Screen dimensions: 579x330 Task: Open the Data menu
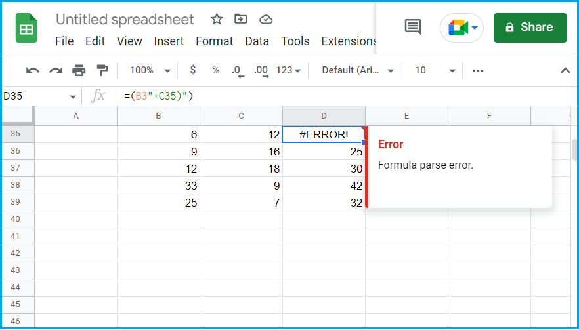[257, 41]
